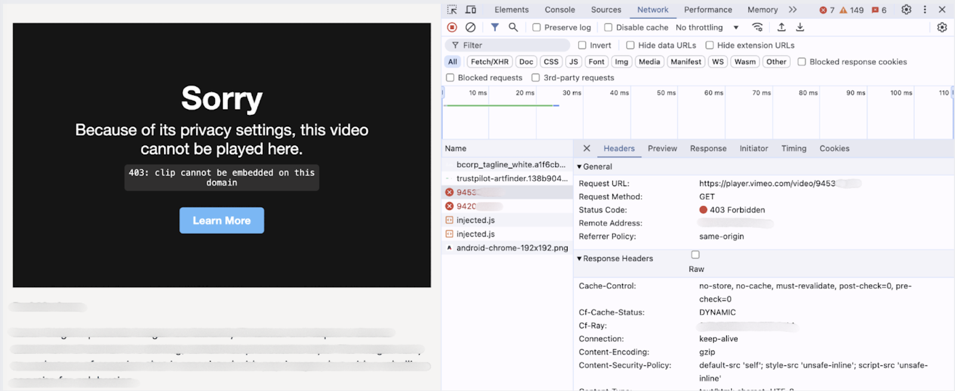Click the inspect element picker icon
955x391 pixels.
click(452, 10)
